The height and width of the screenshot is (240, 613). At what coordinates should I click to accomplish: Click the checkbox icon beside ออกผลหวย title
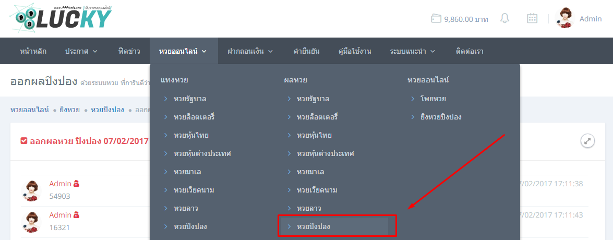pos(24,141)
